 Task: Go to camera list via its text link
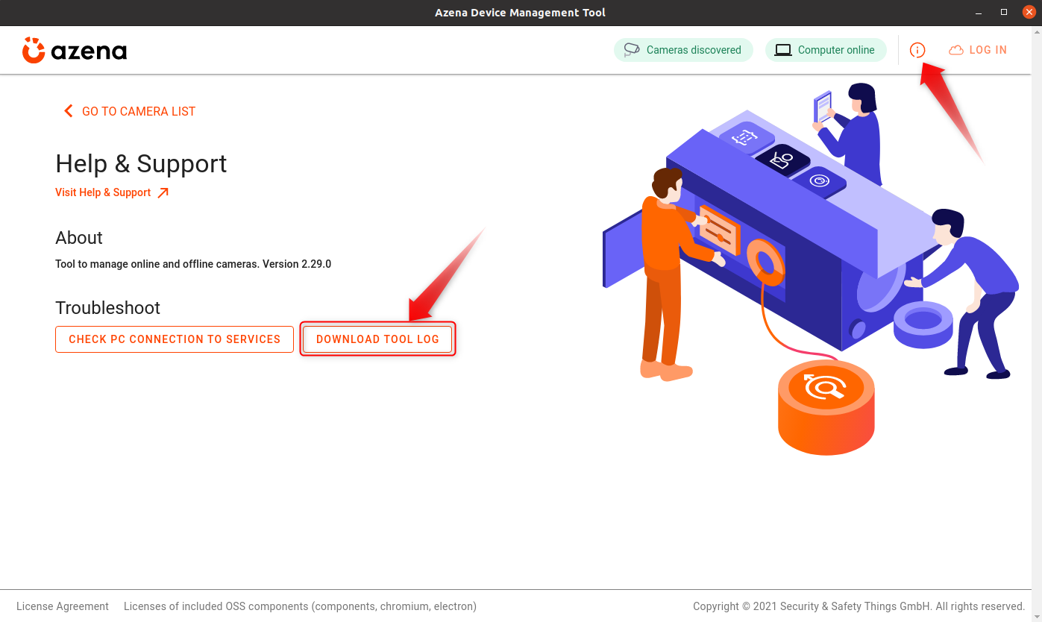(139, 111)
